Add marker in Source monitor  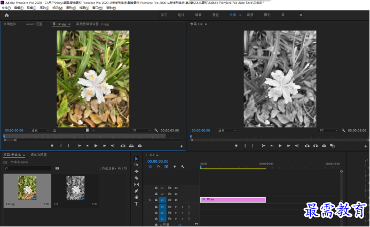point(52,146)
